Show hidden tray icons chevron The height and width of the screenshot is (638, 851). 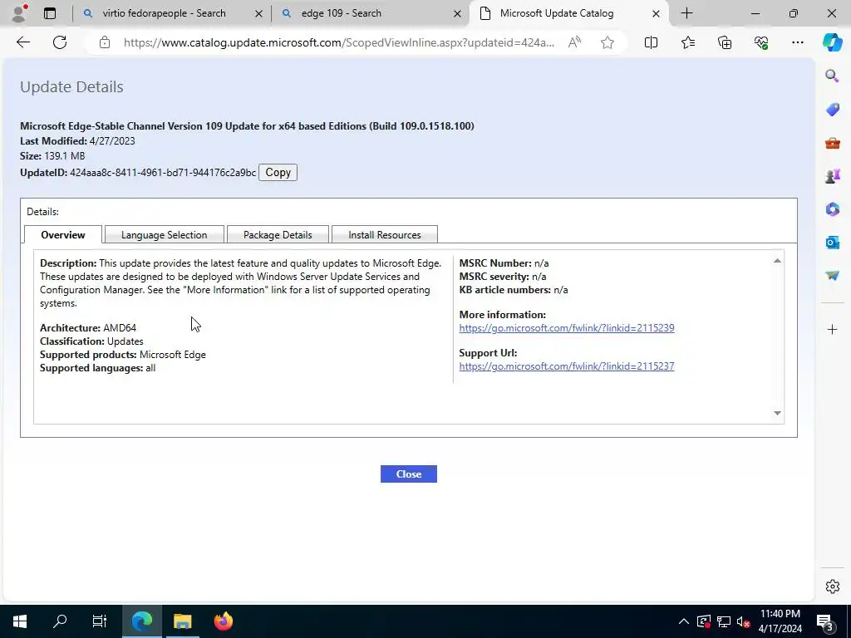pyautogui.click(x=684, y=621)
